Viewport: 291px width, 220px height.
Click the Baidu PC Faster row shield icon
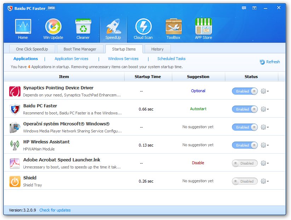click(x=15, y=109)
